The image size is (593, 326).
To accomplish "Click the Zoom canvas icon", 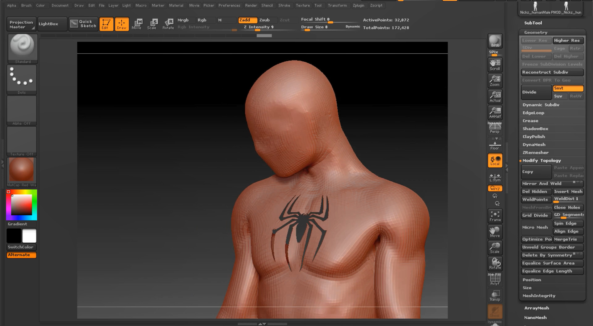I will tap(495, 81).
